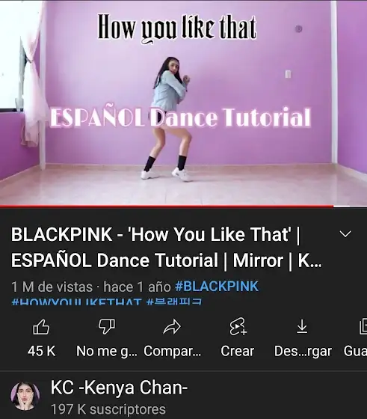
Task: Tap the Crear shorts remix icon
Action: (x=238, y=326)
